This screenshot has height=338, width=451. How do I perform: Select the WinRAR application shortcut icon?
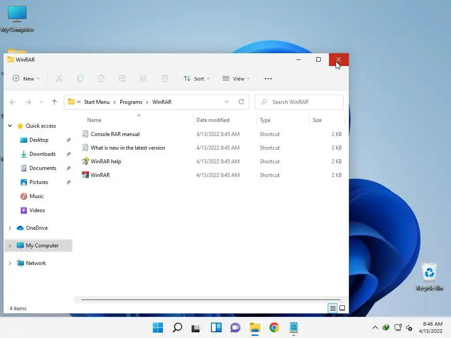click(85, 175)
